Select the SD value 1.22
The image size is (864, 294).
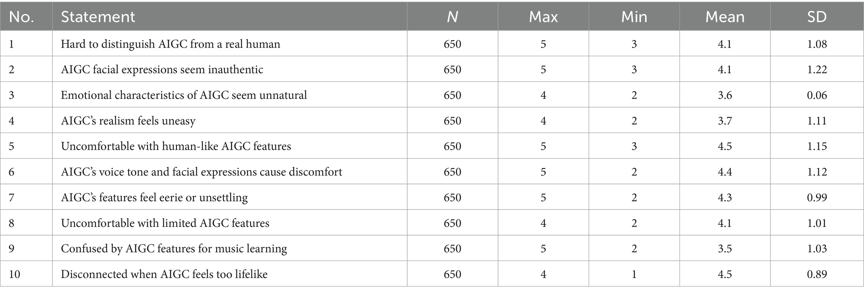coord(817,69)
